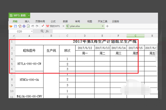
Task: Open the 云服务 ribbon tab
Action: point(115,22)
